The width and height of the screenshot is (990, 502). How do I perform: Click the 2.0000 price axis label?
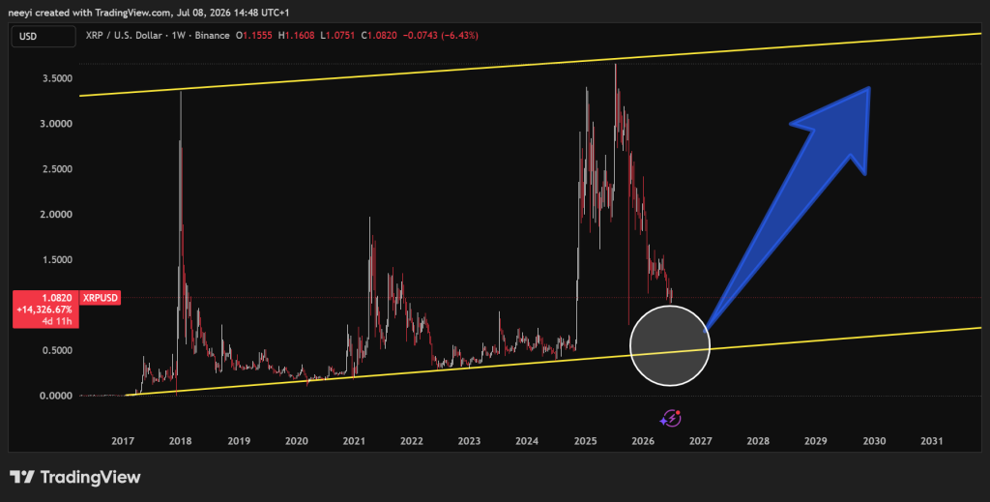point(57,215)
